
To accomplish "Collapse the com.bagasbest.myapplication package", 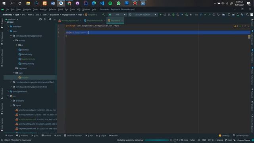I will click(x=11, y=36).
